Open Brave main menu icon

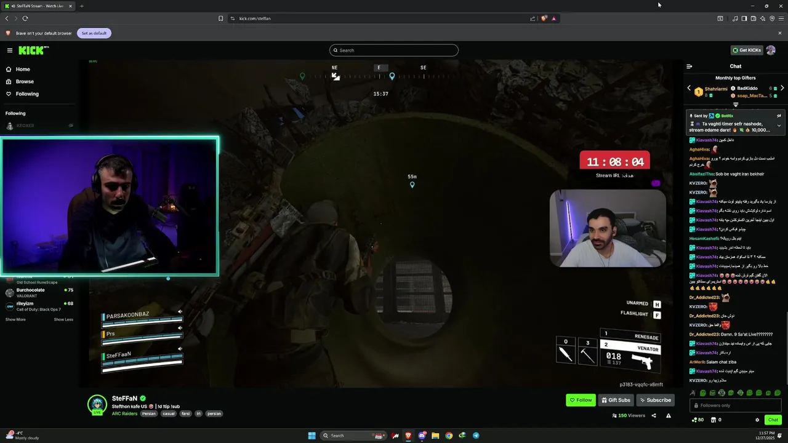pos(781,18)
